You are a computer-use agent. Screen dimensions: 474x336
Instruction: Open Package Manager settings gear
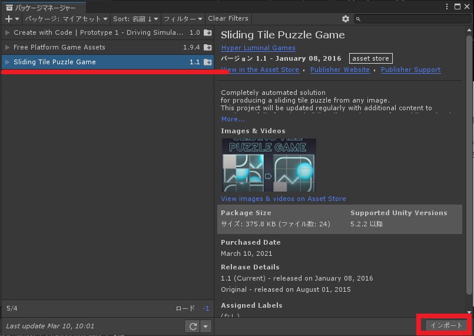[346, 19]
